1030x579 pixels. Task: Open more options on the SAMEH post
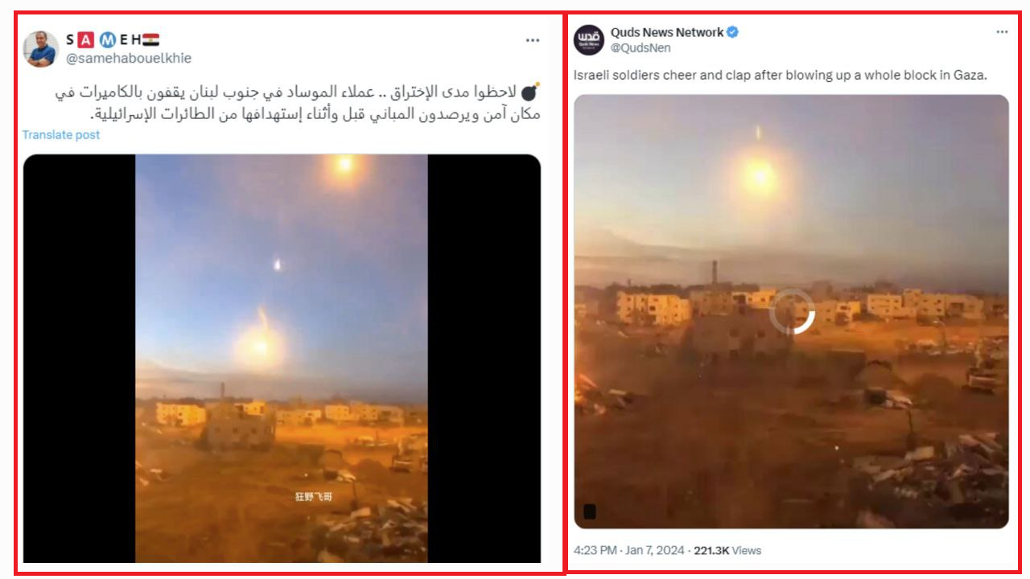click(x=533, y=40)
